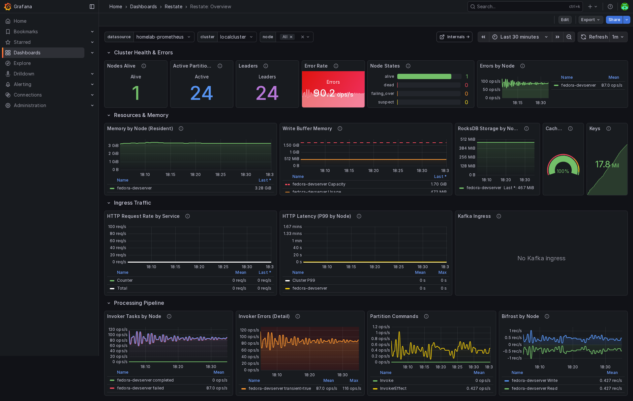Screen dimensions: 633x401
Task: Click the Edit button
Action: coord(565,20)
